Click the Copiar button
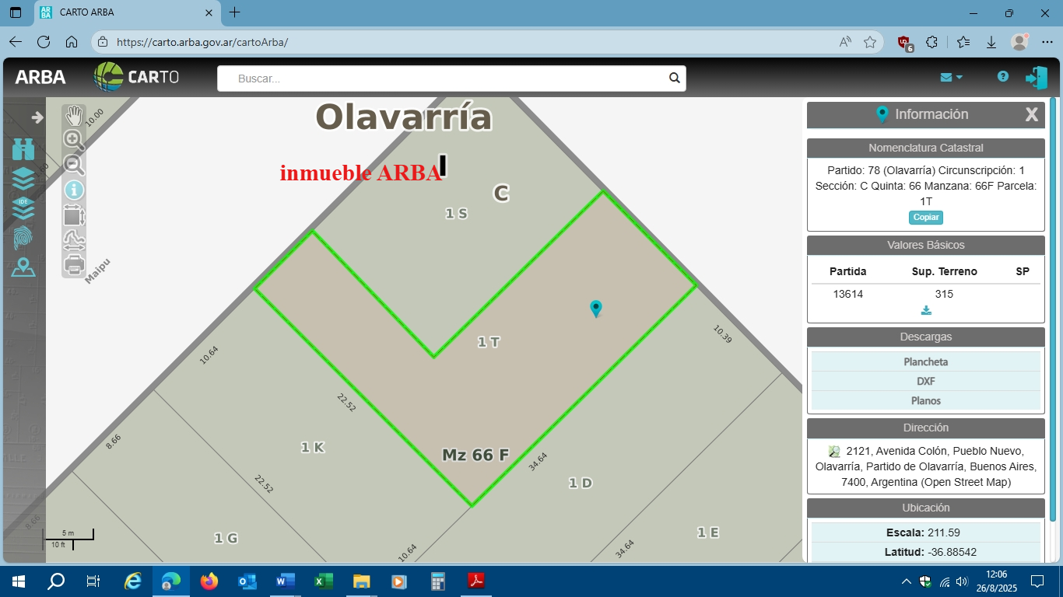 [x=925, y=217]
